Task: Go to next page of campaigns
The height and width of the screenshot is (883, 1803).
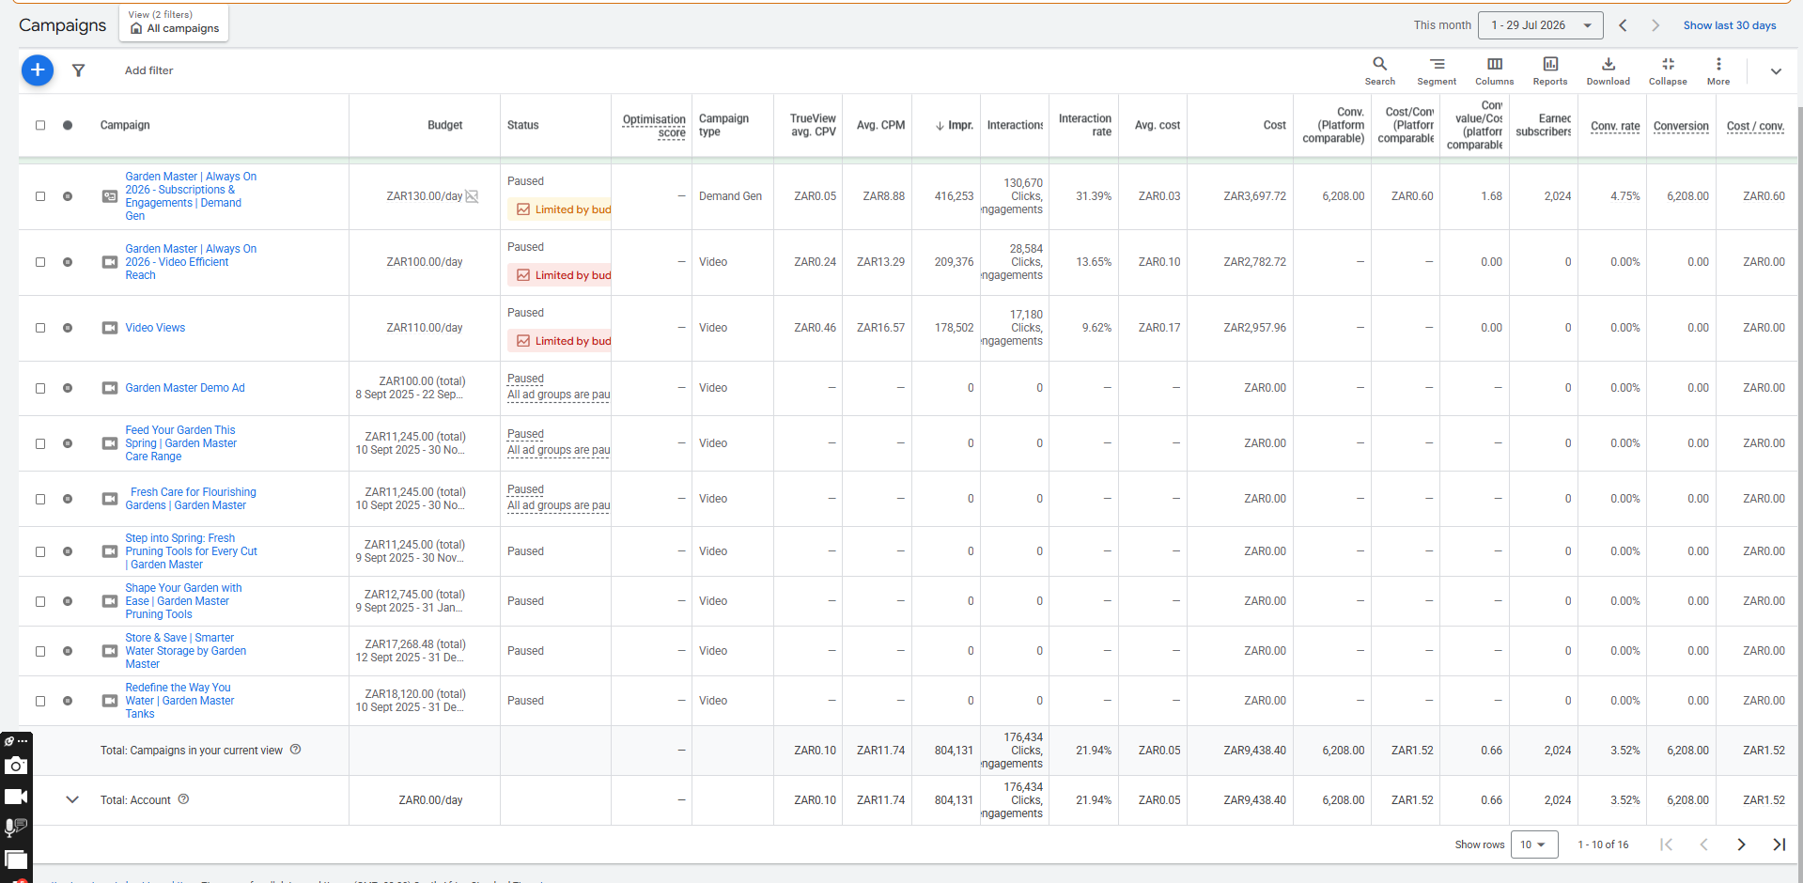Action: pyautogui.click(x=1741, y=844)
